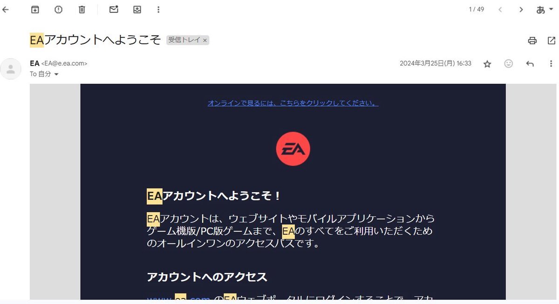This screenshot has height=304, width=559.
Task: Open the toolbar more options menu
Action: tap(158, 9)
